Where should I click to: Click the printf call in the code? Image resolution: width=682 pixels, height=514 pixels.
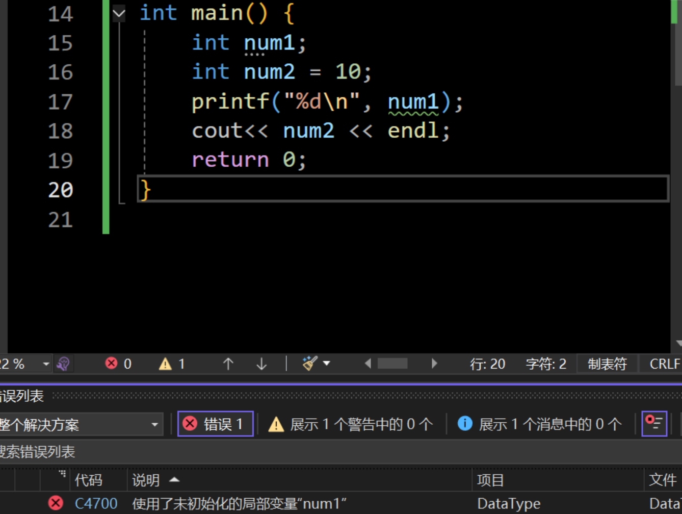(230, 102)
